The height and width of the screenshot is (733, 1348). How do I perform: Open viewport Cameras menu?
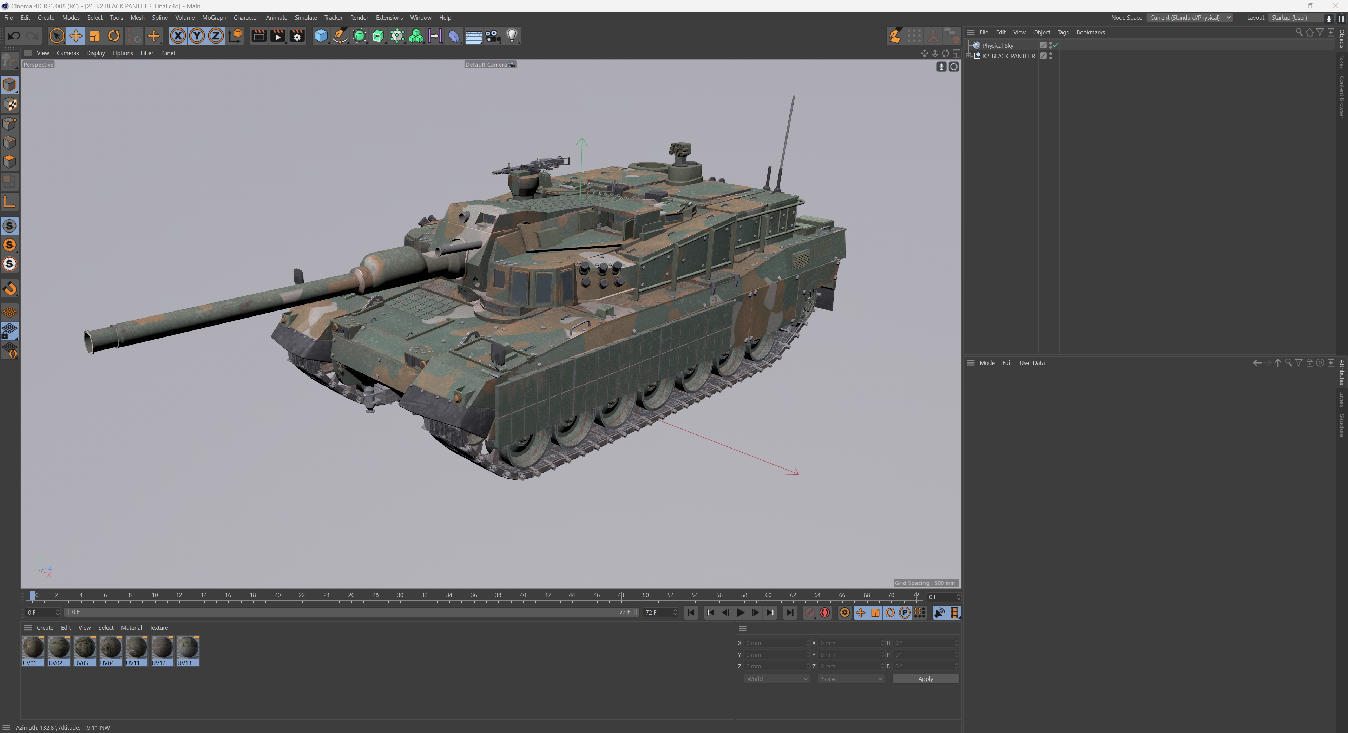click(67, 53)
